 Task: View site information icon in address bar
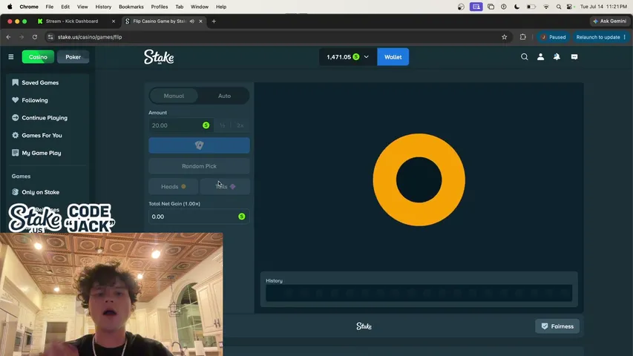click(50, 37)
